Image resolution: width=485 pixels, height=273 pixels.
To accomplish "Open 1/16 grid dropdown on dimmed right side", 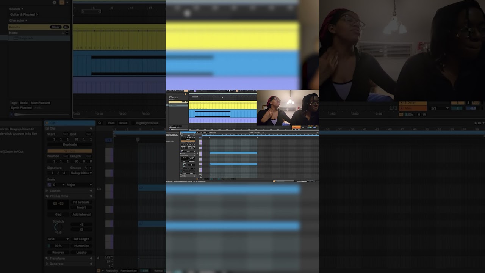I will point(479,123).
